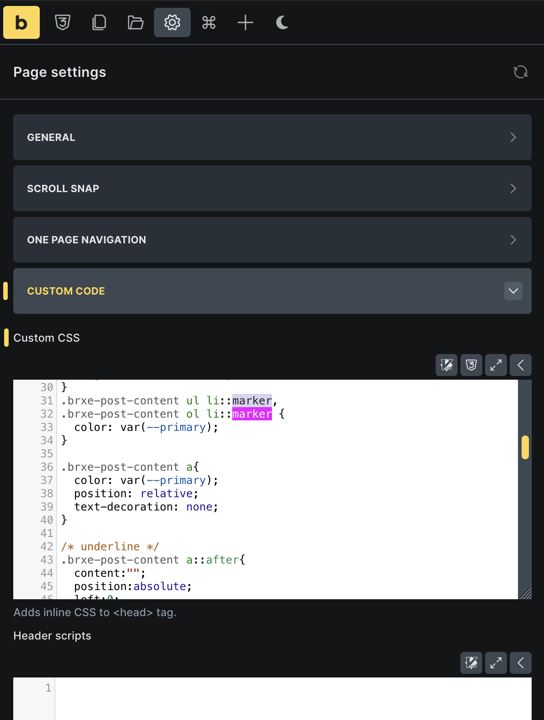Screen dimensions: 544x720
Task: Click the plus add element icon
Action: [x=245, y=22]
